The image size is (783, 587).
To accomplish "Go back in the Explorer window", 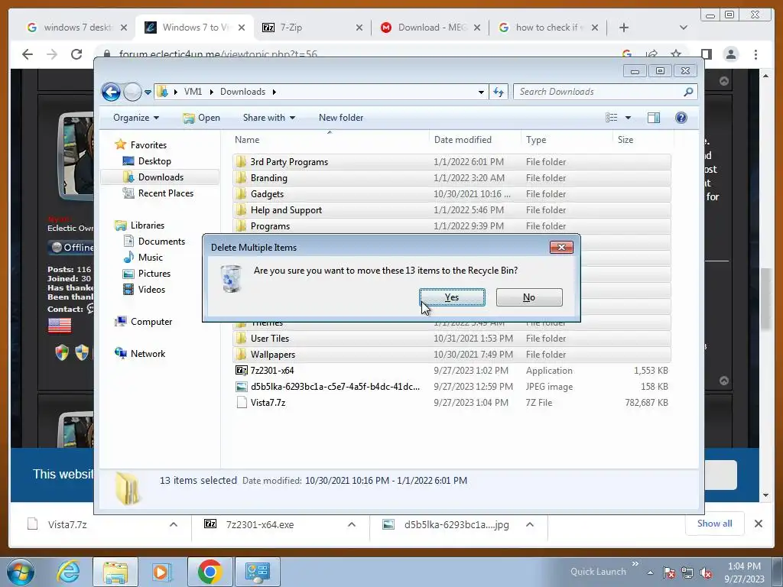I will point(111,92).
